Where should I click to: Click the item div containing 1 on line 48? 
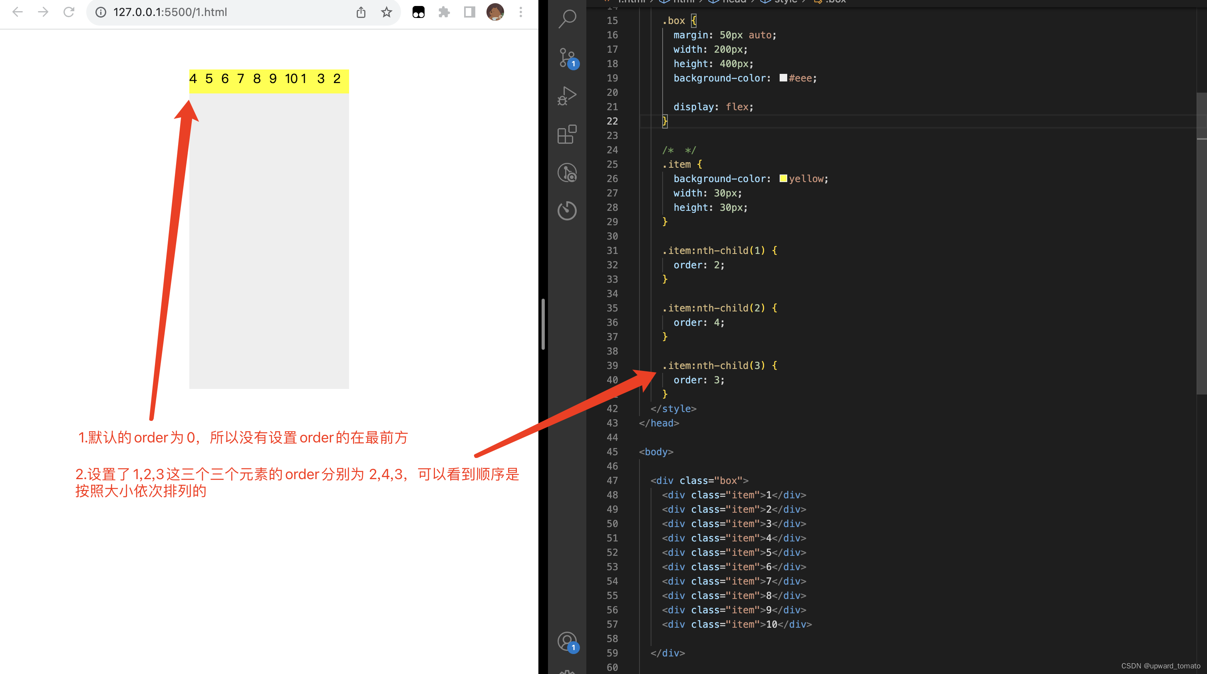[x=734, y=495]
